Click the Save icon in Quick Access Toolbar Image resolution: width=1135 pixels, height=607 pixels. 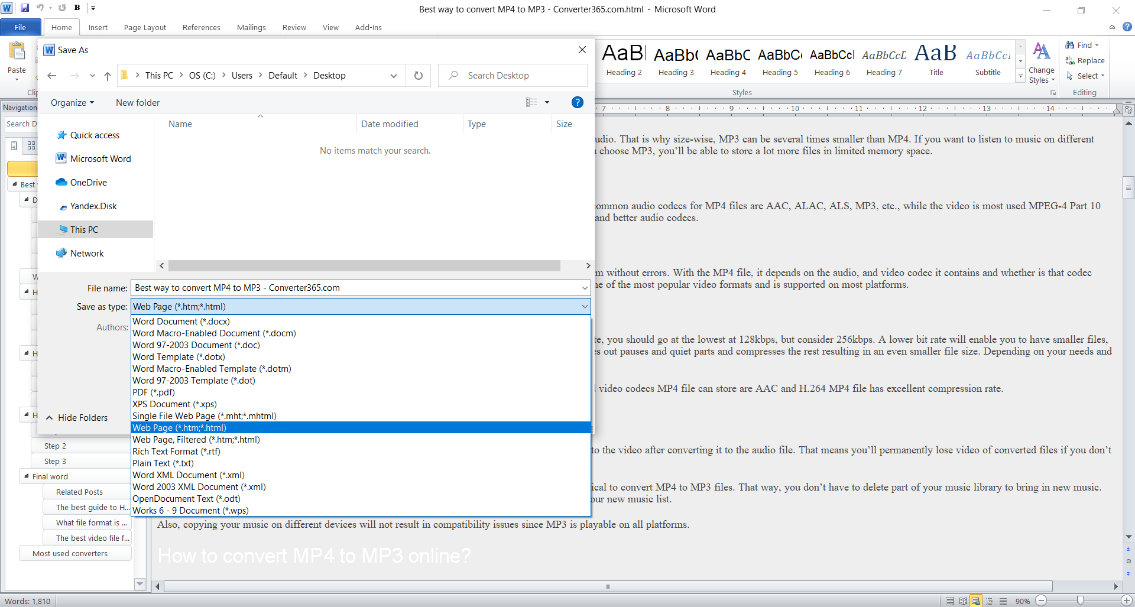[25, 8]
